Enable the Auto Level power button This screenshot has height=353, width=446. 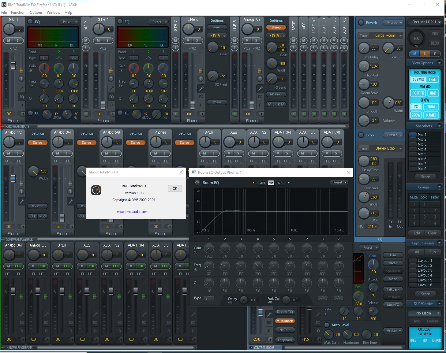point(327,325)
